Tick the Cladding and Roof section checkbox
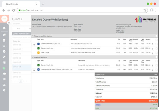Screen dimensions: 159x111 pyautogui.click(x=156, y=57)
